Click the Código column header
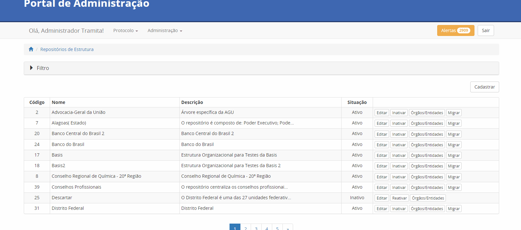This screenshot has width=521, height=230. 37,102
